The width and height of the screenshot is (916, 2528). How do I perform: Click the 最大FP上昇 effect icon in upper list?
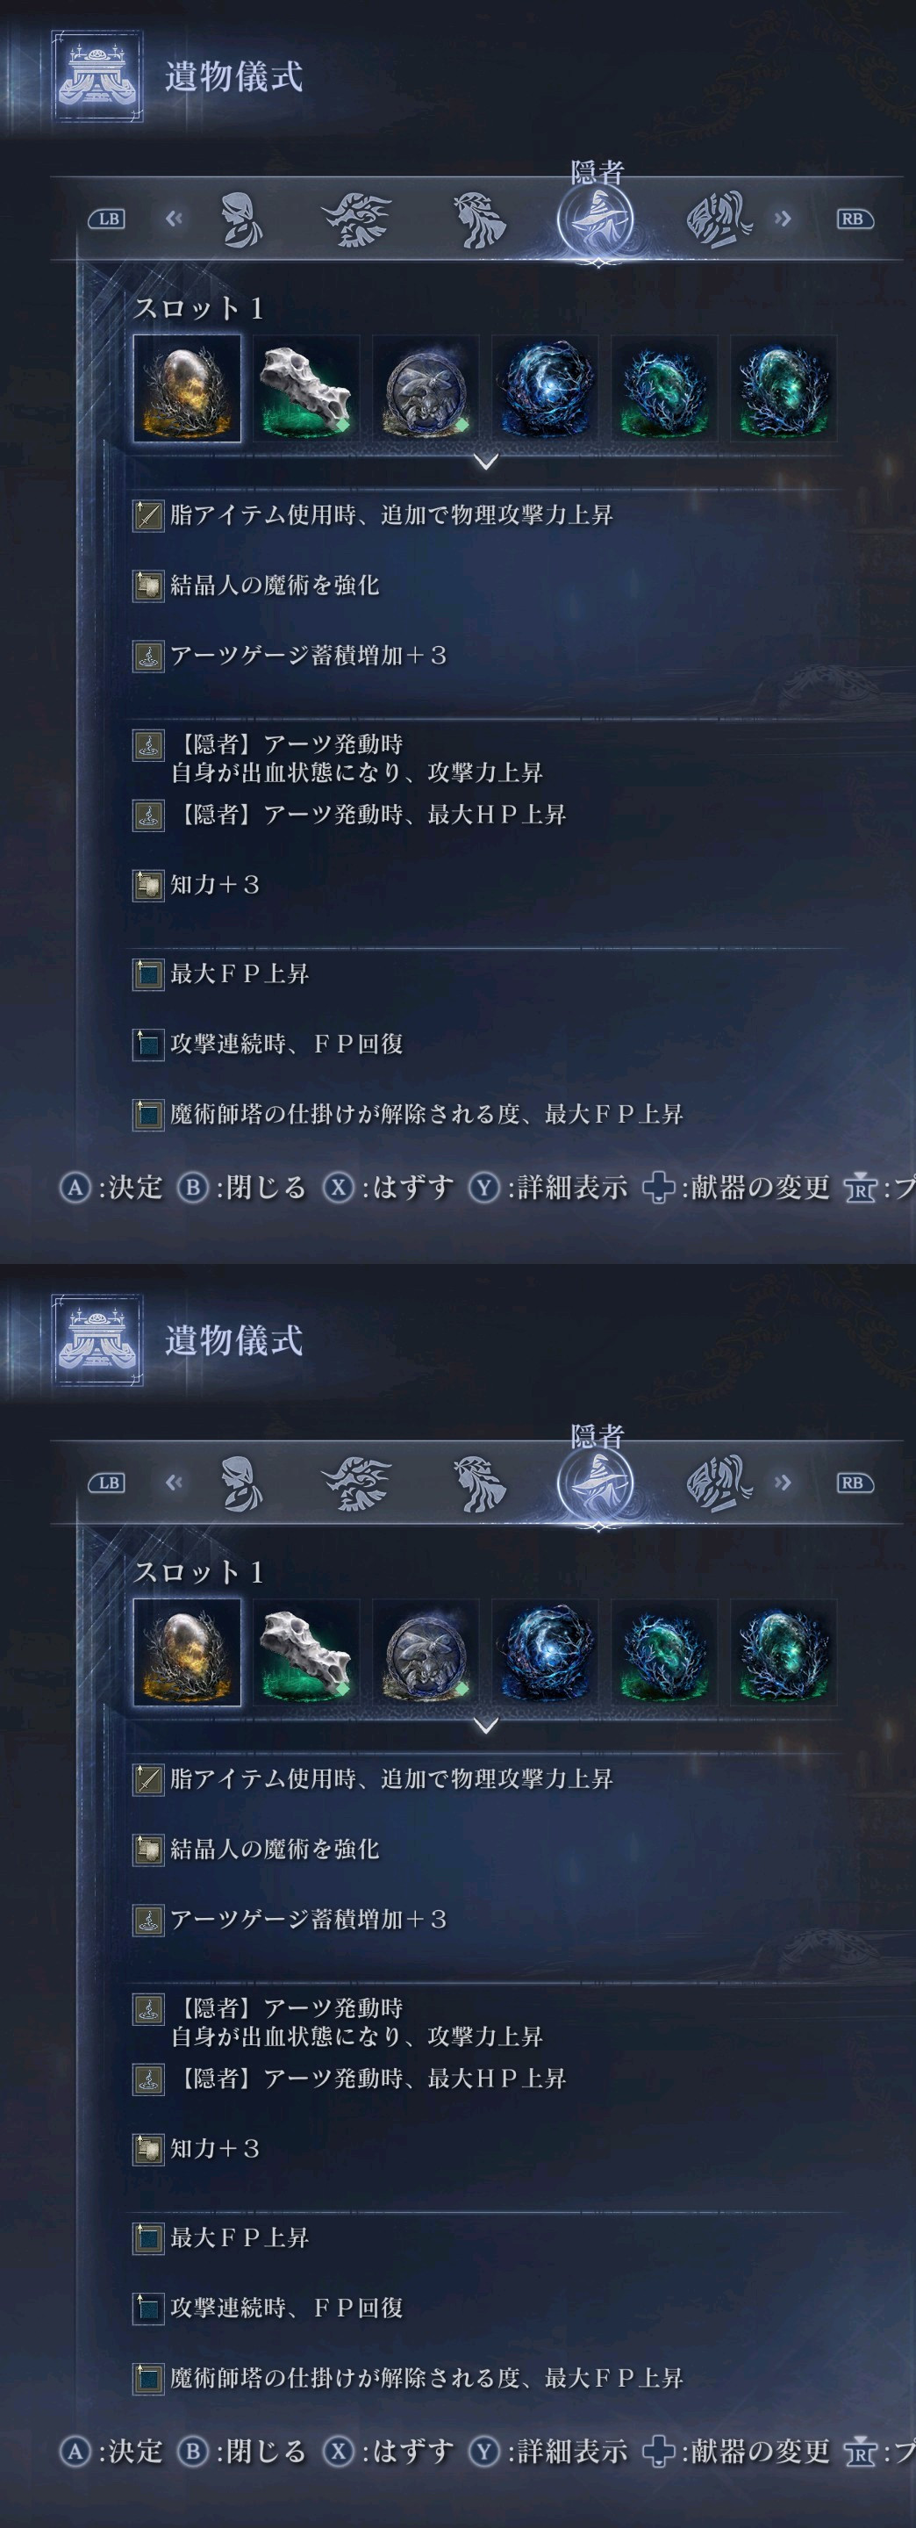click(148, 974)
